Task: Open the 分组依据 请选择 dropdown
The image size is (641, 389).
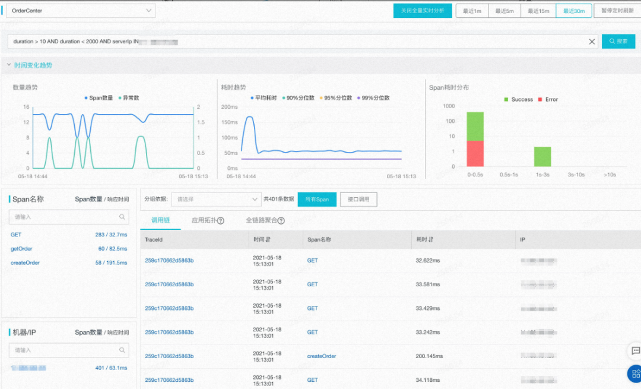Action: pos(216,199)
